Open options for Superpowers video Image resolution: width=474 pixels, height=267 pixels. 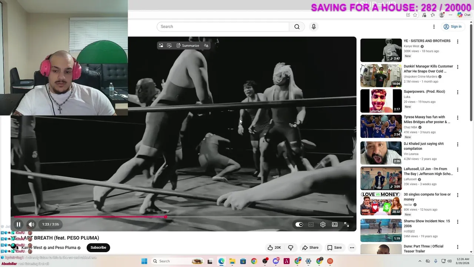[458, 92]
